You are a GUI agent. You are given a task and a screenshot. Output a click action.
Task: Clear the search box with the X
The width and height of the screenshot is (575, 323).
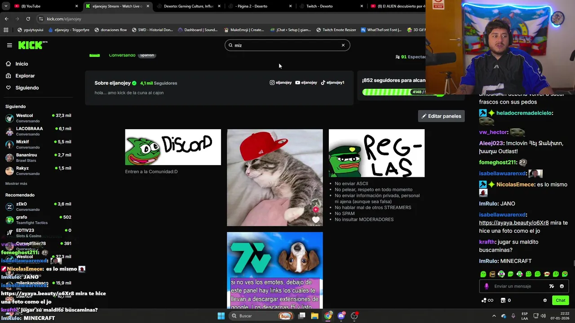[x=343, y=45]
